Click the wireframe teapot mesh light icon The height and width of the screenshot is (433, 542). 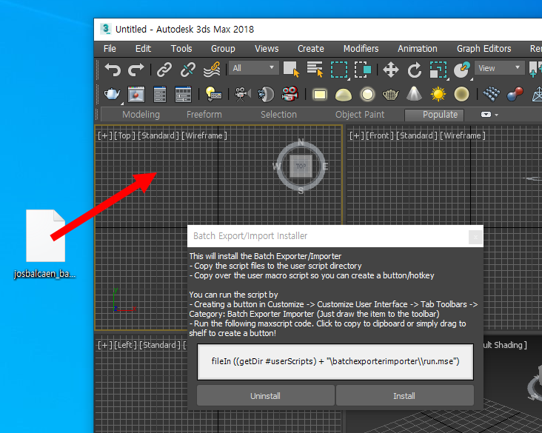point(391,94)
